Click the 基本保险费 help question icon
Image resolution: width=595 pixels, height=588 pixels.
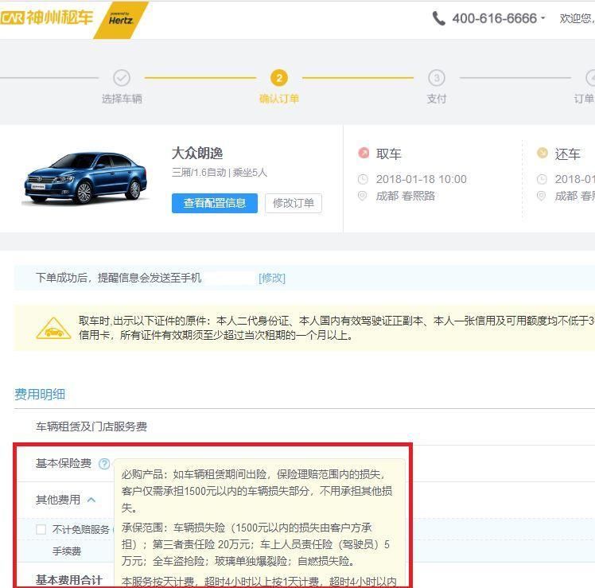pos(104,464)
